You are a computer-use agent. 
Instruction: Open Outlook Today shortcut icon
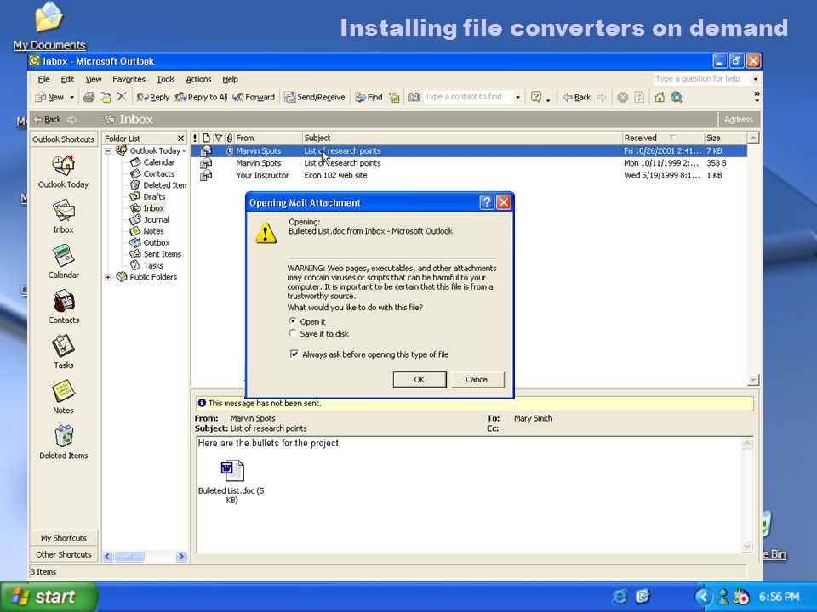point(63,166)
